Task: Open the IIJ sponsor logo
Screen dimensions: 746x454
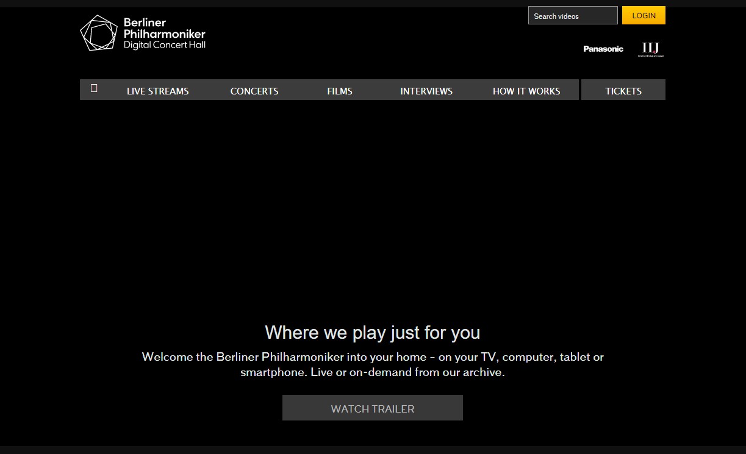Action: 650,49
